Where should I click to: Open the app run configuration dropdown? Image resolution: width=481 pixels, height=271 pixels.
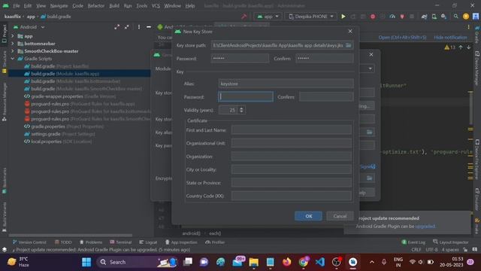click(268, 17)
